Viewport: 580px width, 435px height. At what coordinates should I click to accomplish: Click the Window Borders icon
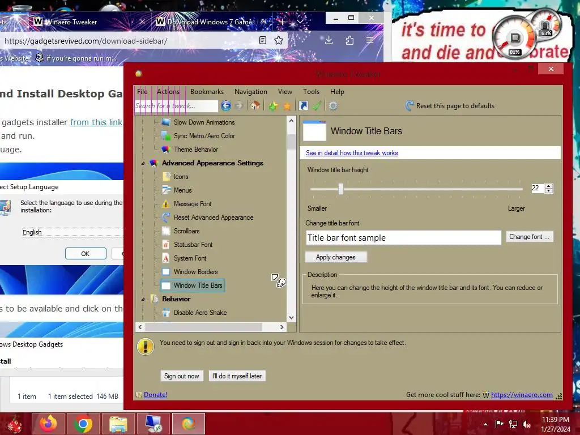click(x=166, y=272)
